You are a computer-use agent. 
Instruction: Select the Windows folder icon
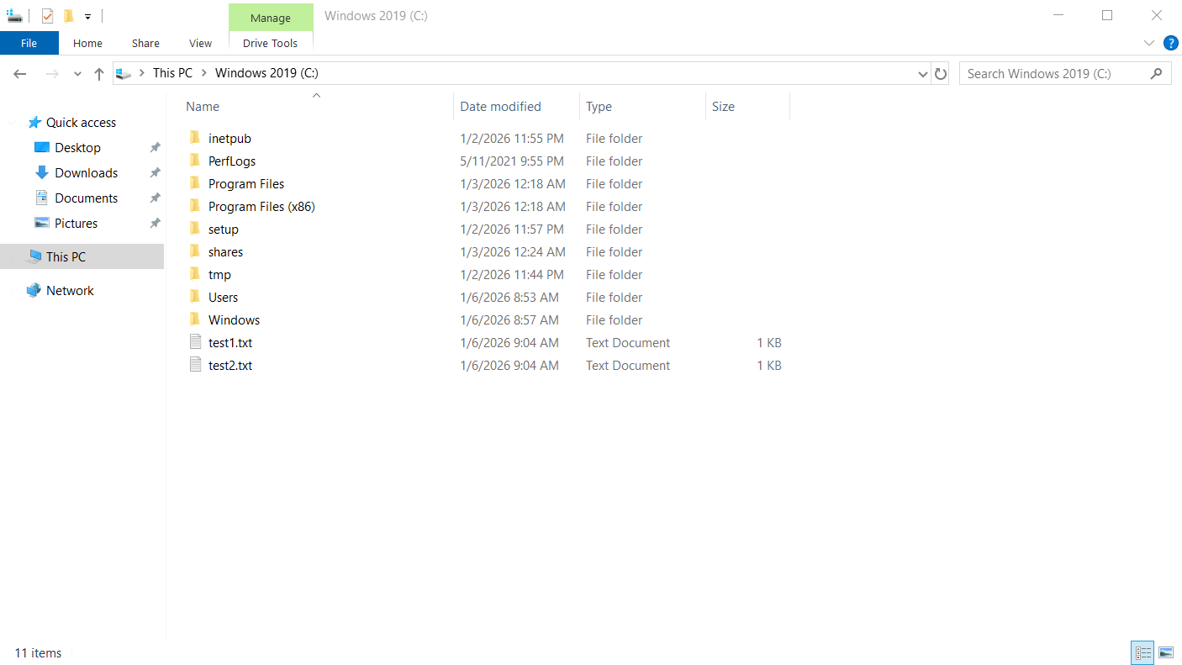[x=195, y=319]
